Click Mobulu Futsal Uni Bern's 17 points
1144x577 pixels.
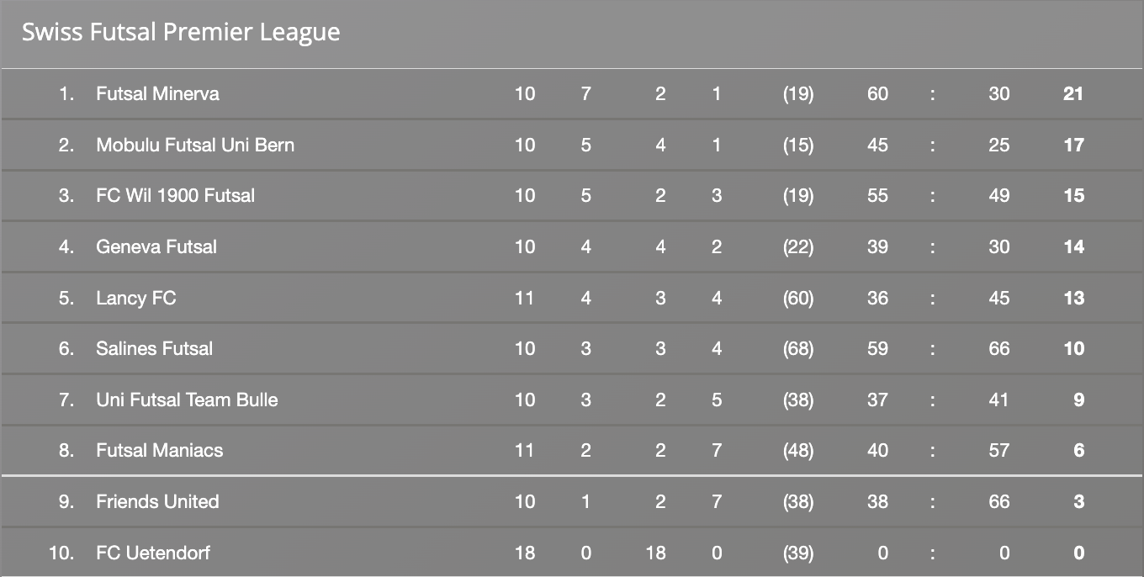click(1073, 145)
